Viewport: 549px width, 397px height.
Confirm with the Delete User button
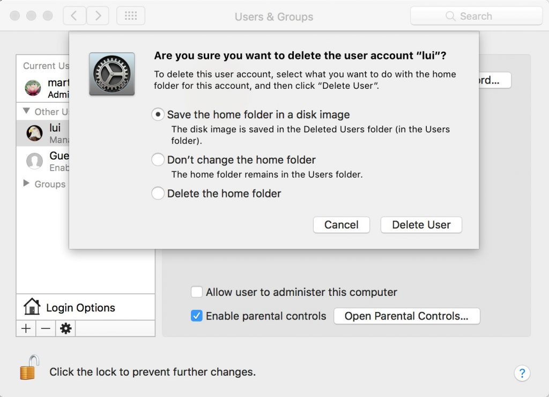point(421,225)
